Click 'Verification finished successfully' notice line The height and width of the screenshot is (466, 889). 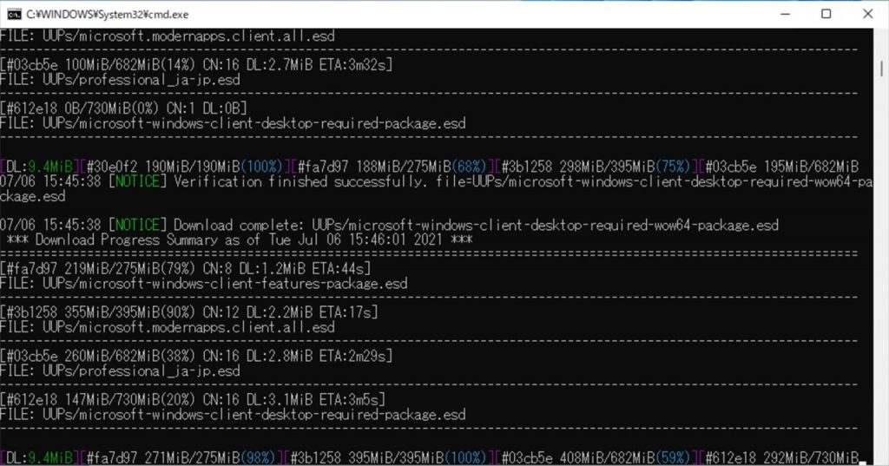tap(436, 181)
